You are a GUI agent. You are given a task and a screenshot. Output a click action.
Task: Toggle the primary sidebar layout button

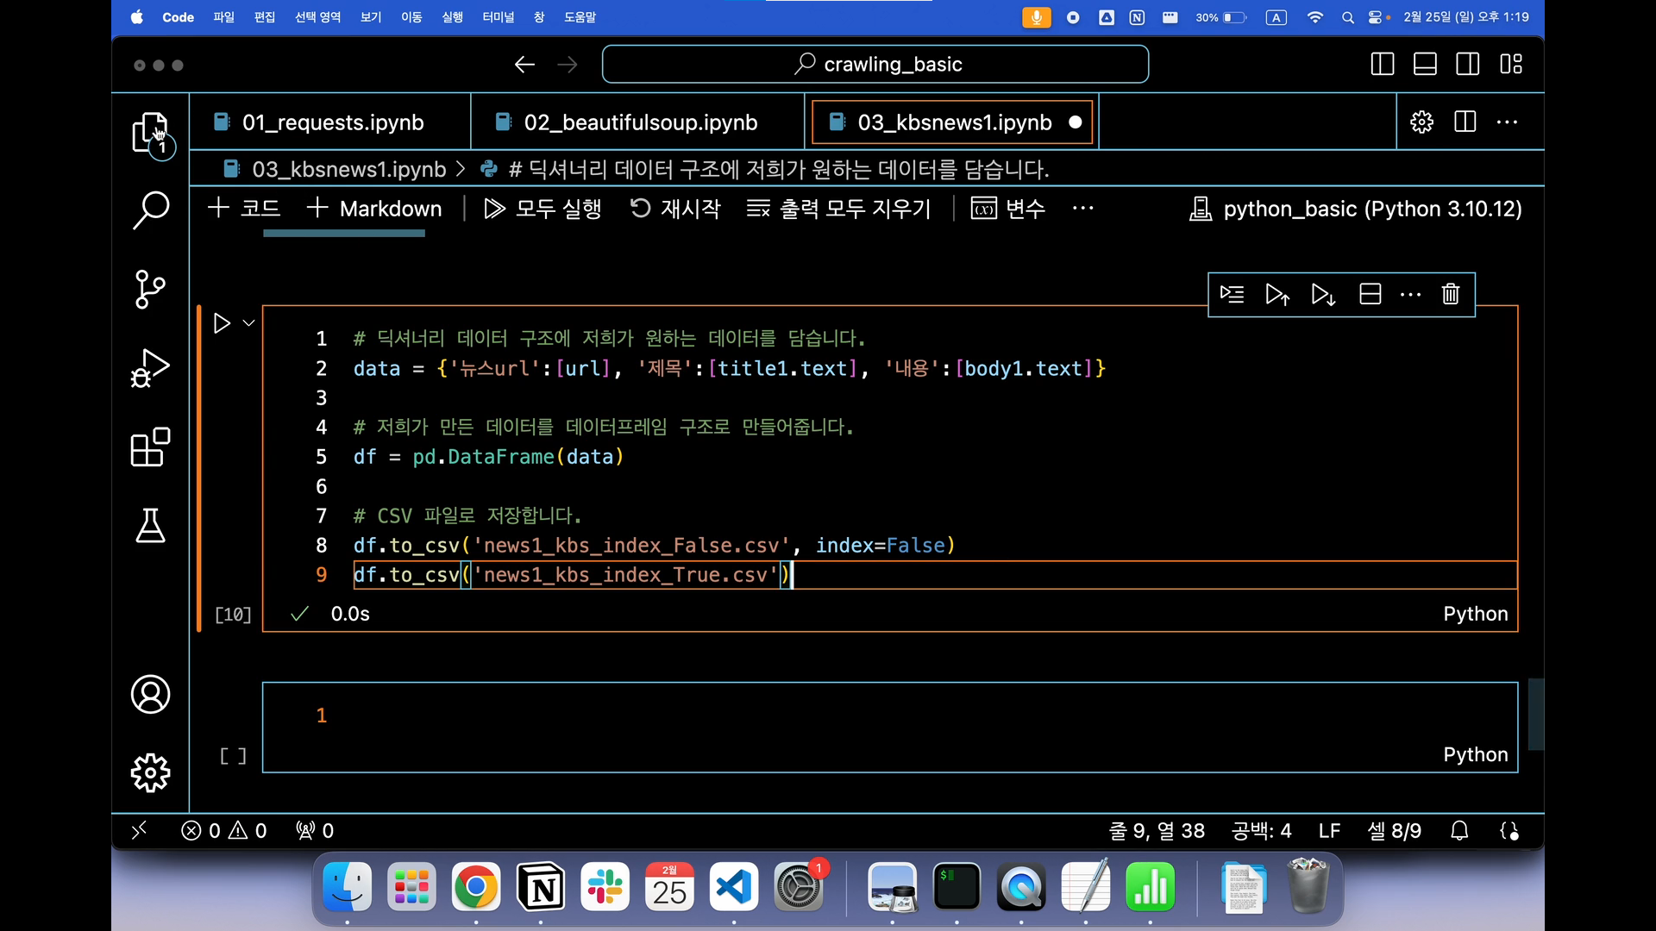click(1382, 65)
